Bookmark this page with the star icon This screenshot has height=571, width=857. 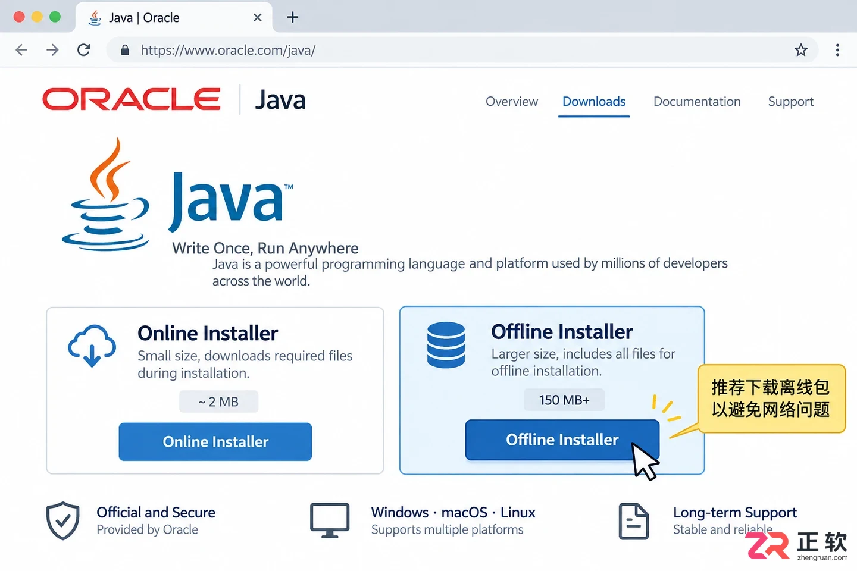tap(801, 50)
